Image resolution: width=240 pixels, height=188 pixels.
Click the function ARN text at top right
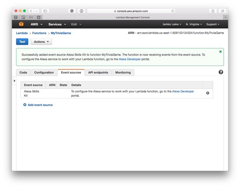(x=176, y=33)
